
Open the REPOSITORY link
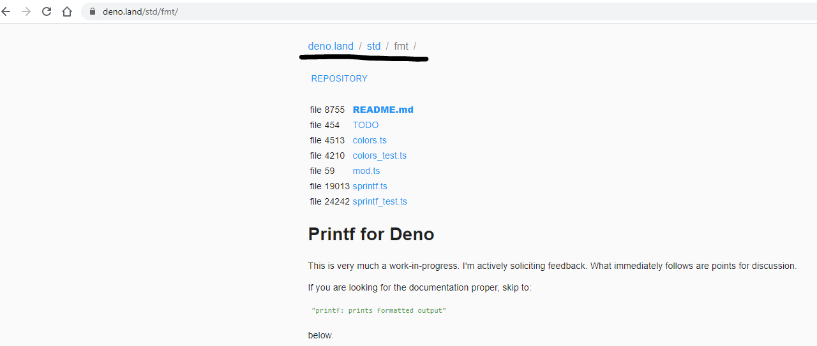[x=340, y=78]
